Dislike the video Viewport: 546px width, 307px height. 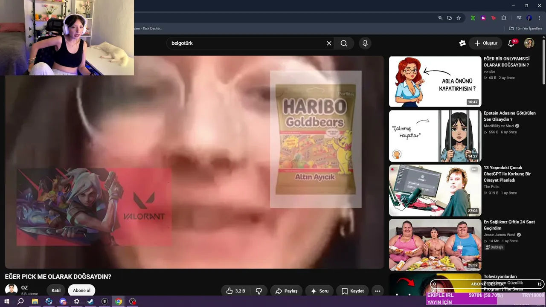(258, 291)
